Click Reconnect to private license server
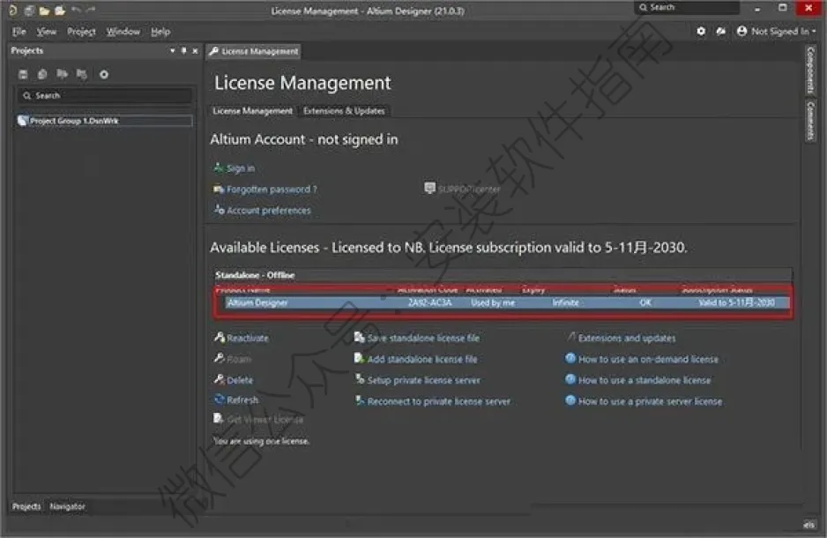Screen dimensions: 827x538 (x=439, y=401)
